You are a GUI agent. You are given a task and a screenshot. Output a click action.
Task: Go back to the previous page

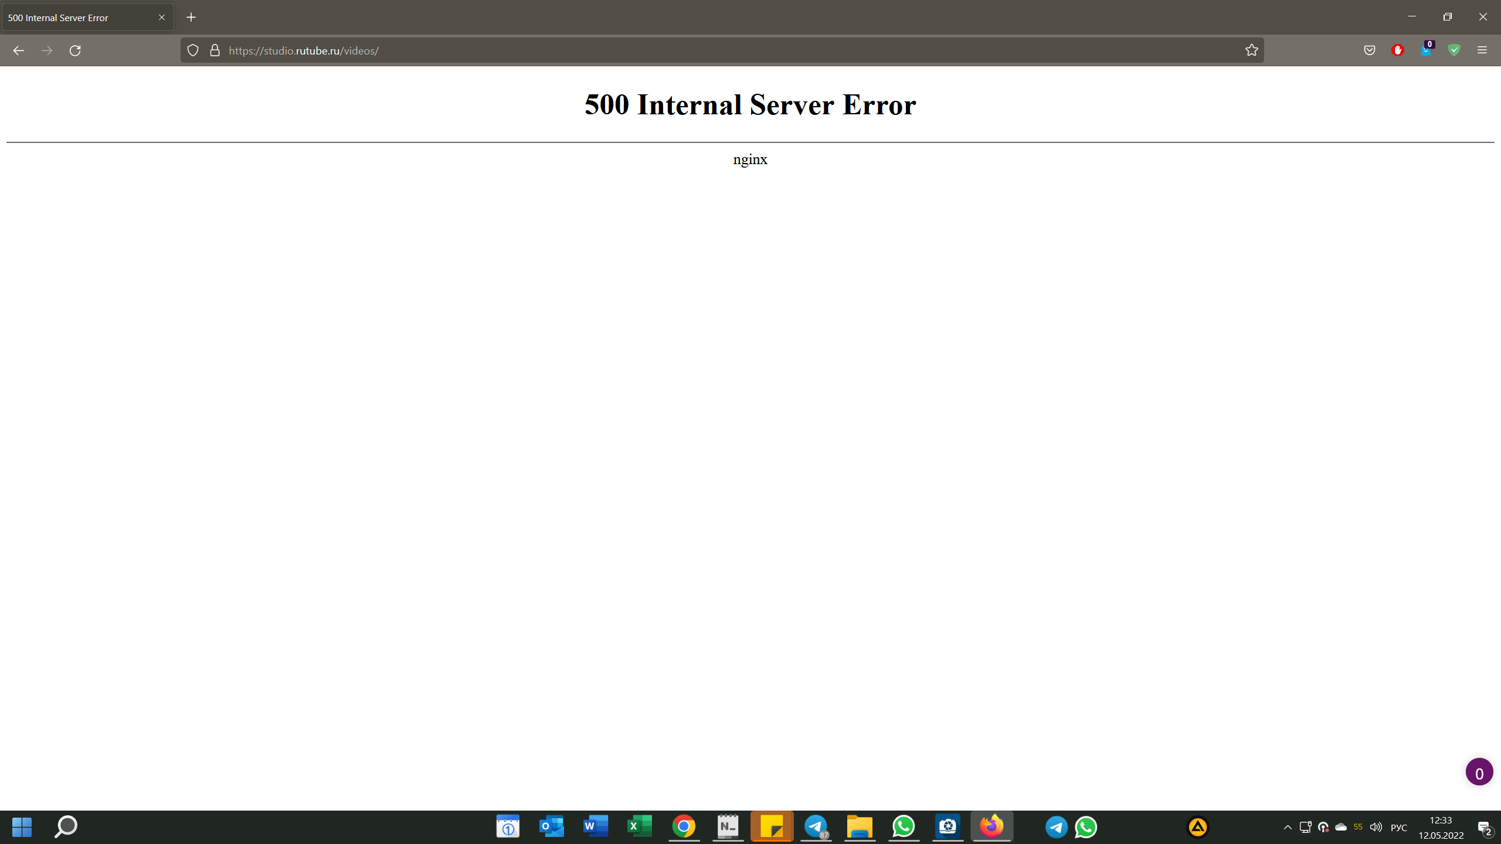point(18,50)
